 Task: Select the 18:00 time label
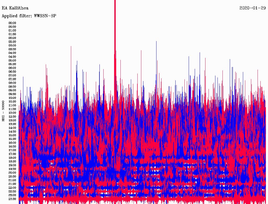click(x=12, y=158)
